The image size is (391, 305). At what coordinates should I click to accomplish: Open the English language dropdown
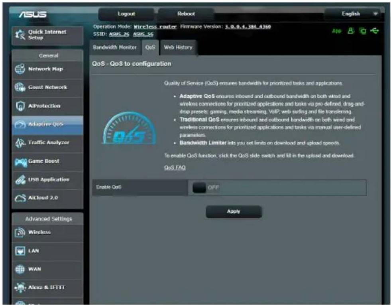click(353, 14)
